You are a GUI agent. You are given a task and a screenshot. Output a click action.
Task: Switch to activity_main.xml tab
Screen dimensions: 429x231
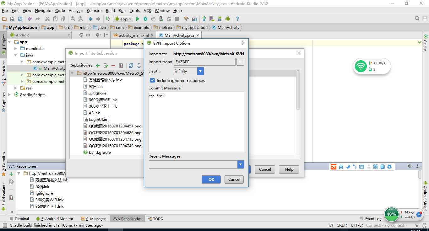134,35
